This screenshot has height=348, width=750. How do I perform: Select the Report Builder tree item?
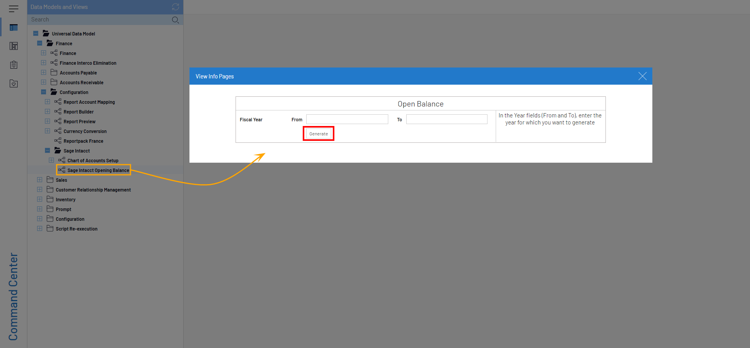79,112
